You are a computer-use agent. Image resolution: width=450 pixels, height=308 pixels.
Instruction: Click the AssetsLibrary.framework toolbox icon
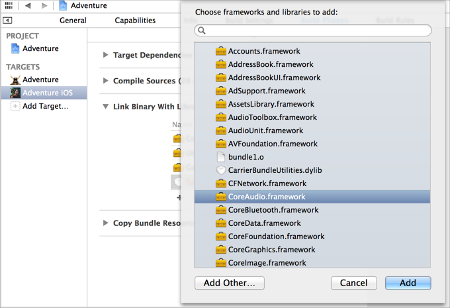click(x=220, y=104)
